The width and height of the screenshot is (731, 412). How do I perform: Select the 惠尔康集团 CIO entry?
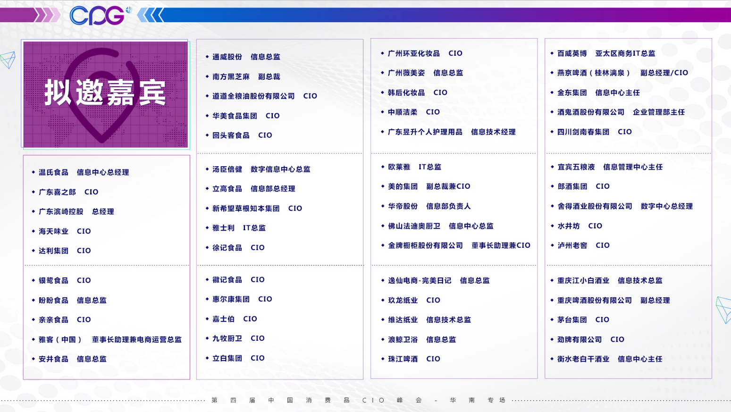242,299
